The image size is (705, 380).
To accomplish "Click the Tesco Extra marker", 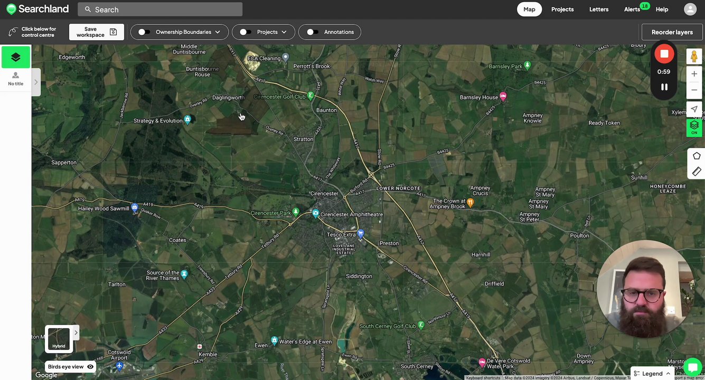I will click(x=361, y=233).
